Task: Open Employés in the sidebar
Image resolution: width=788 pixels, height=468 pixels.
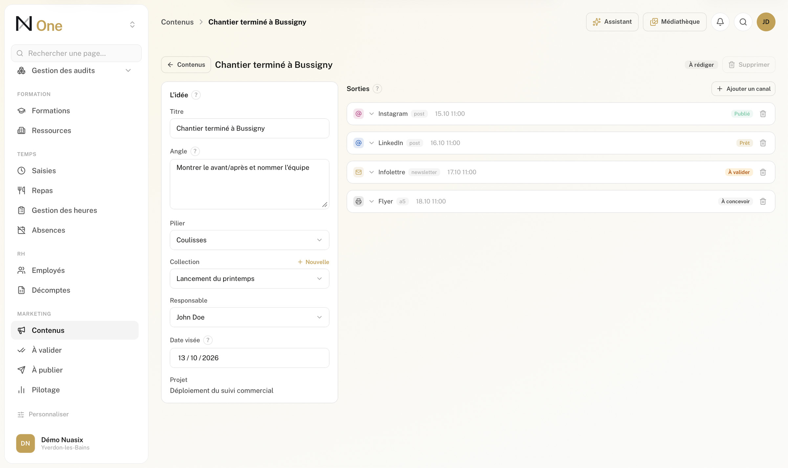Action: click(x=75, y=270)
